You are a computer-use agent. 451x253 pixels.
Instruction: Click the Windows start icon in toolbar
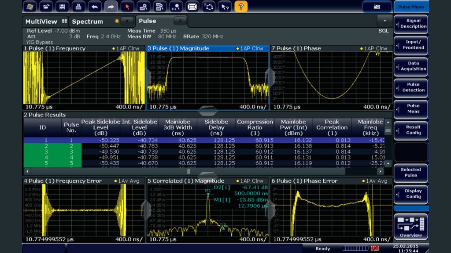coord(30,7)
